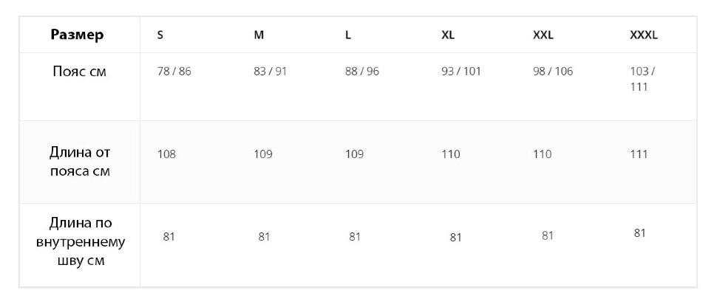Click the 111 length value for XXXL
717x307 pixels.
639,154
